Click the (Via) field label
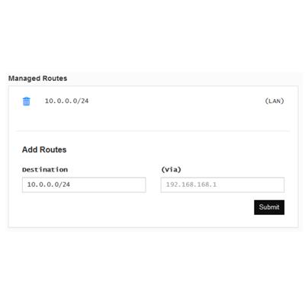This screenshot has width=305, height=305. (171, 169)
